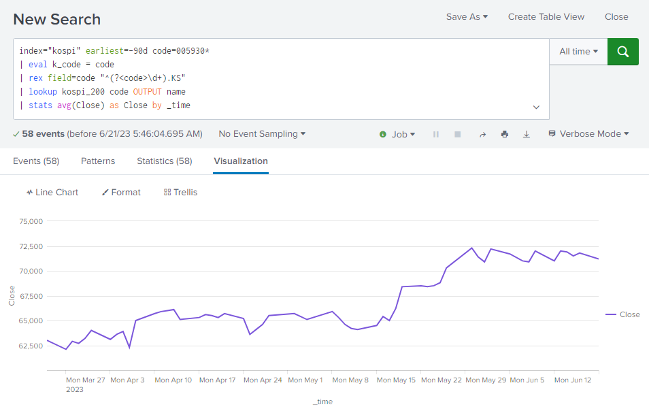Share the search job via arrow icon
The width and height of the screenshot is (649, 411).
click(482, 134)
